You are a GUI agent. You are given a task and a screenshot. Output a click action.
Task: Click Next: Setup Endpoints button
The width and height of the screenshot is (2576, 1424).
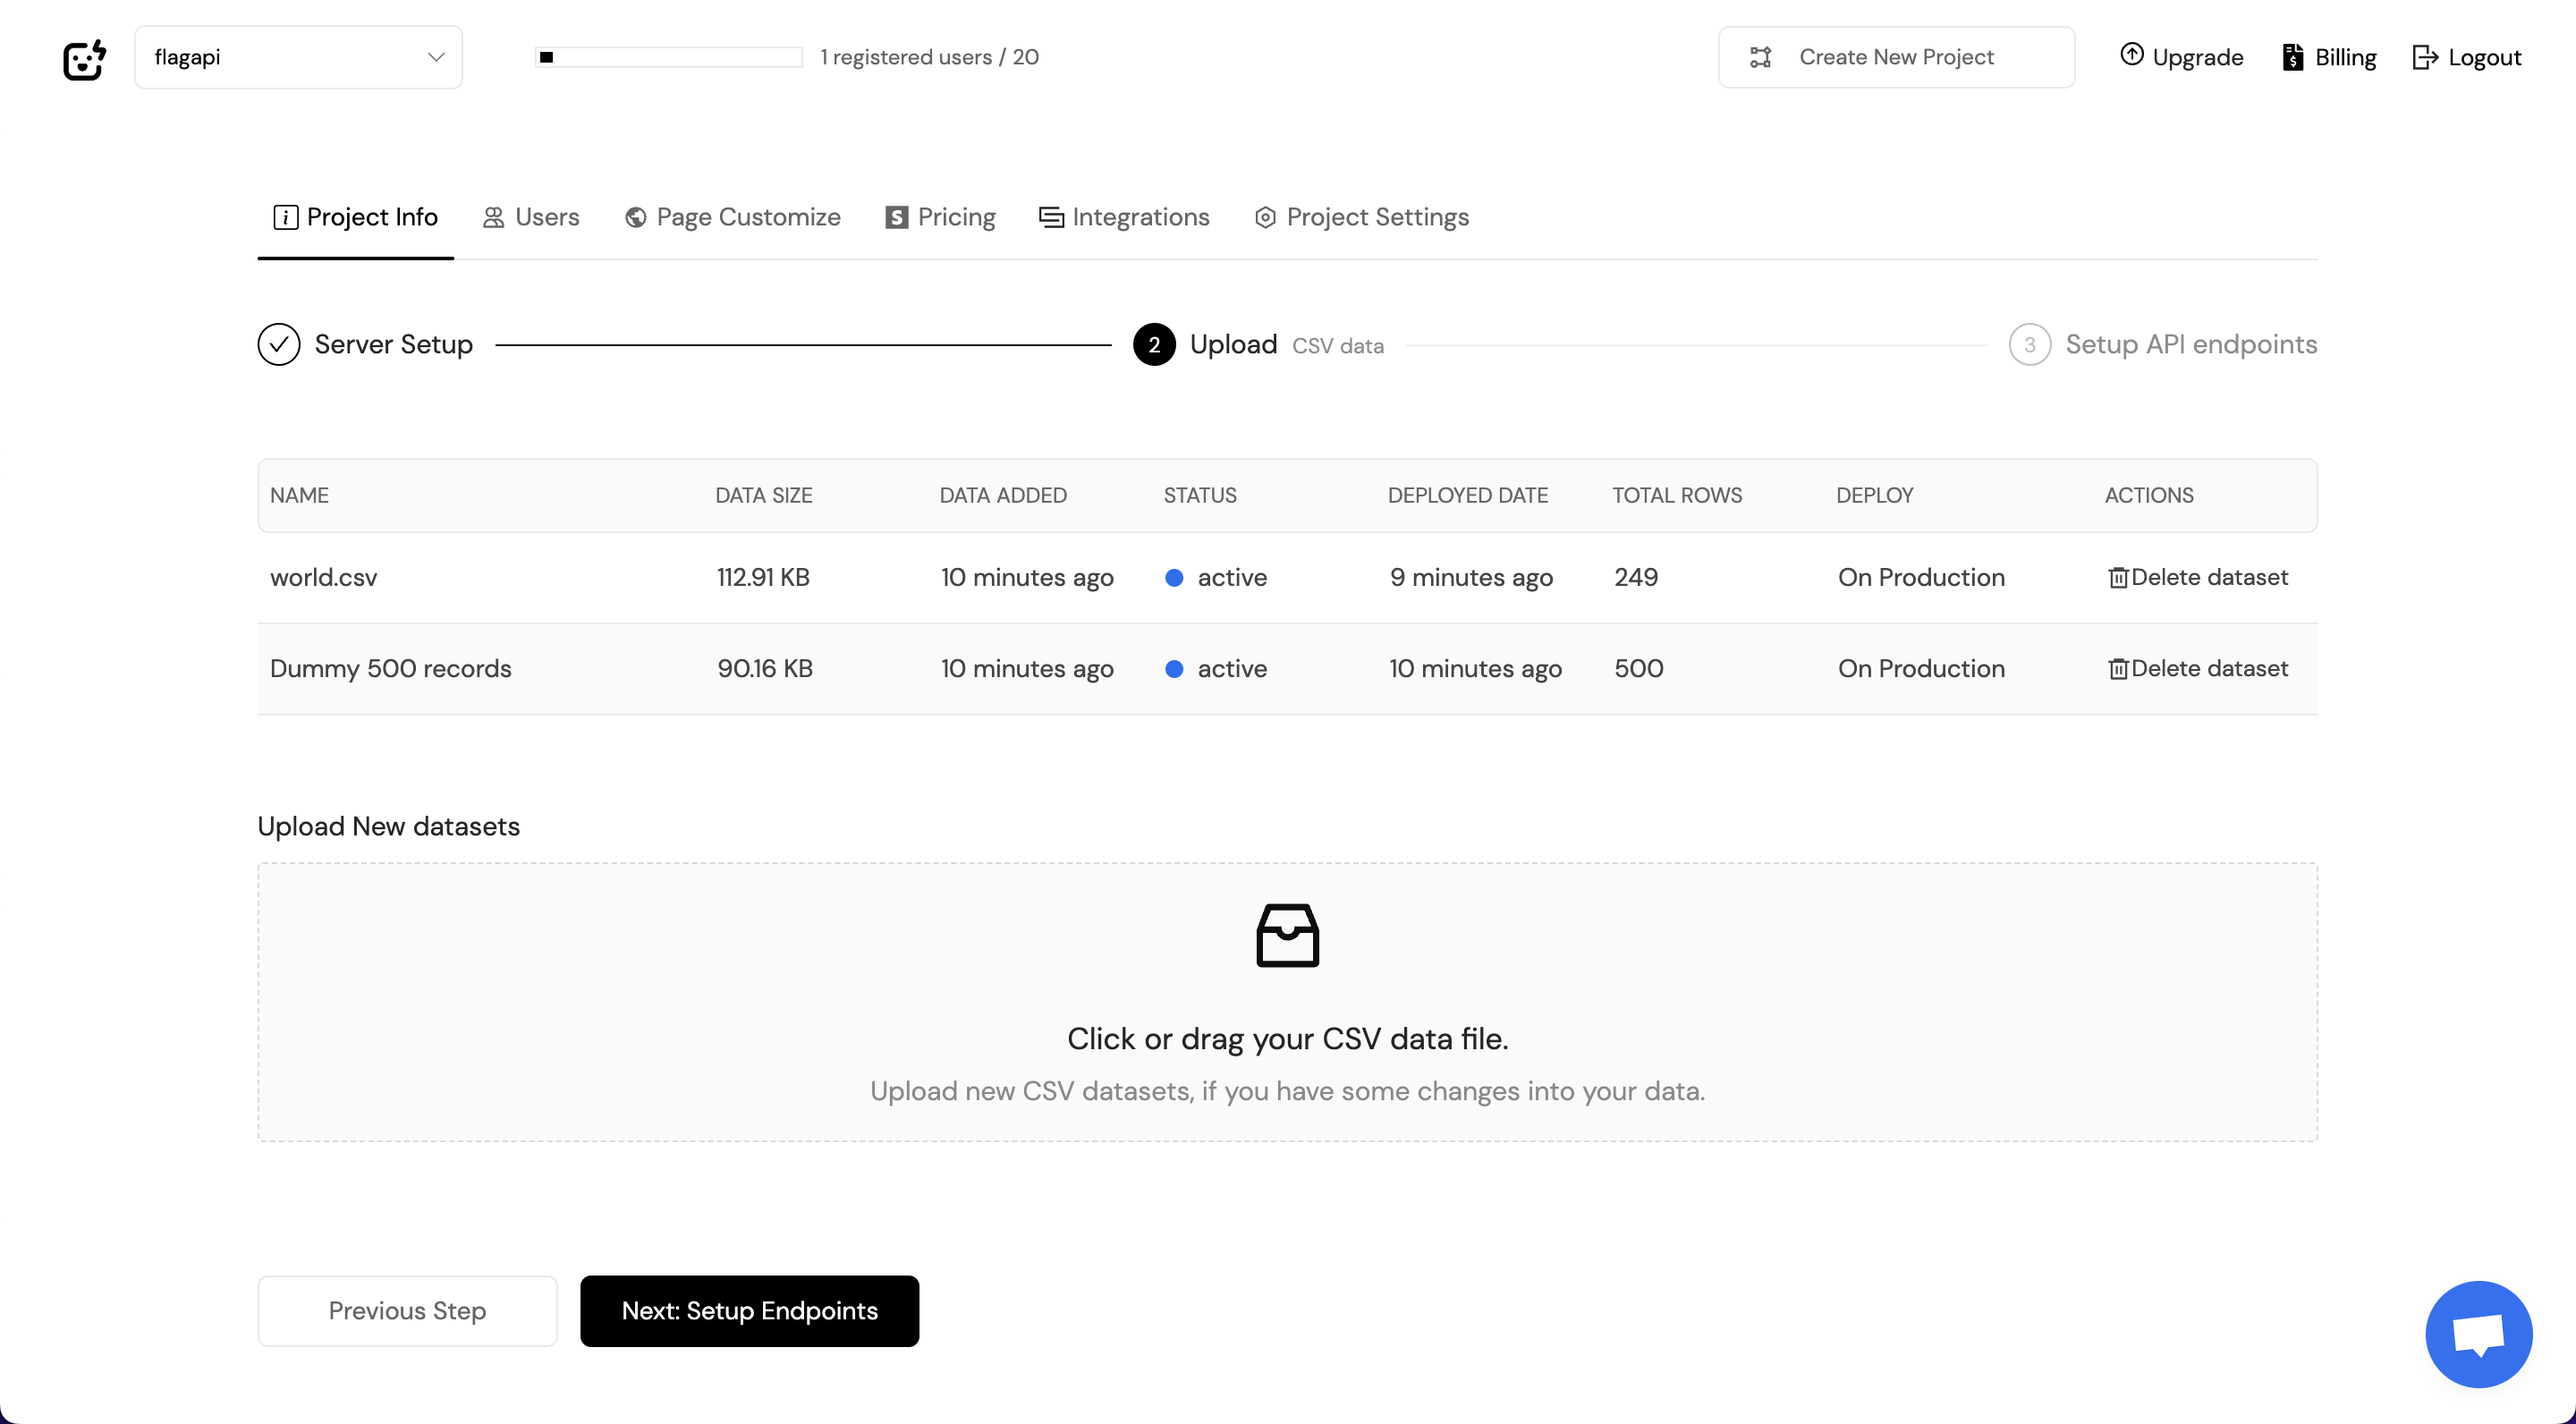coord(749,1310)
